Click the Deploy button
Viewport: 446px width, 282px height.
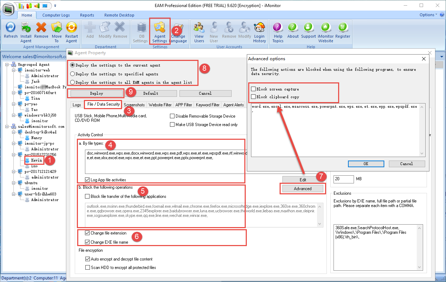[x=97, y=93]
